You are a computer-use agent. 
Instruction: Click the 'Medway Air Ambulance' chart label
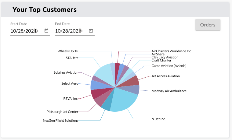point(169,91)
